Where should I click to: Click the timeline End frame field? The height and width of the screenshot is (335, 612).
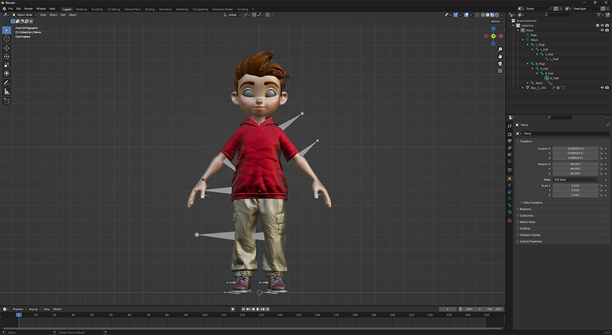point(494,309)
